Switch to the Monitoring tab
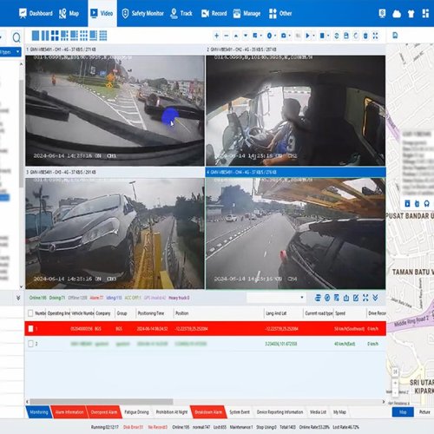The image size is (434, 434). [x=39, y=412]
